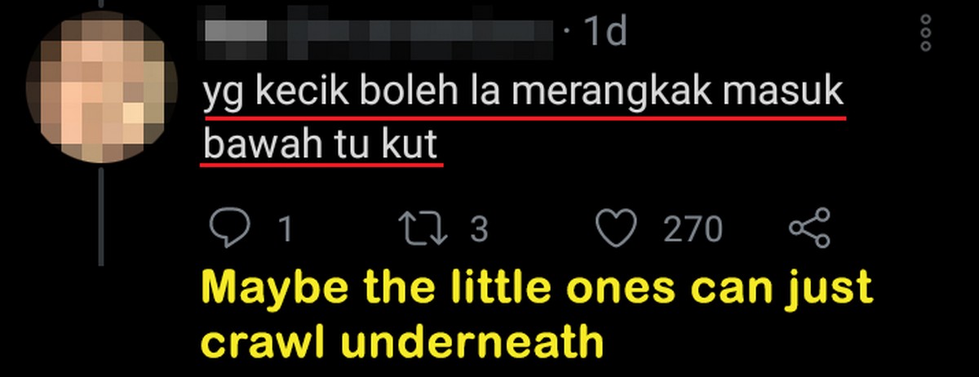Click the reply count 1
Screen dimensions: 979x377
coord(285,230)
